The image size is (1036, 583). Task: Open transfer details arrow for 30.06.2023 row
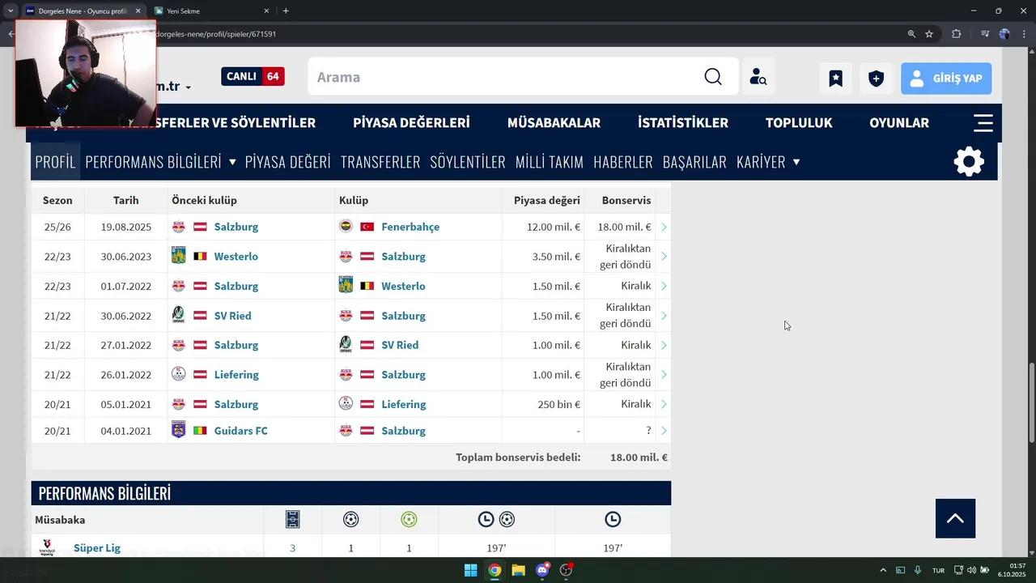point(664,256)
